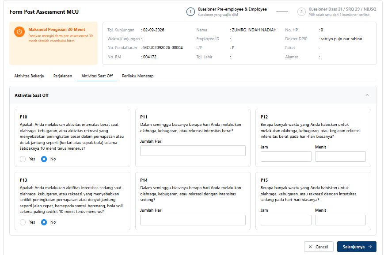Screen dimensions: 384x255
Task: Open the Perilaku Menetap tab
Action: pos(137,76)
